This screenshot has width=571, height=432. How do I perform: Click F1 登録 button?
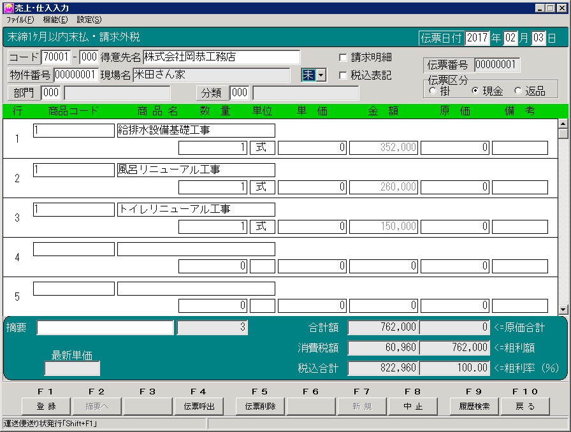[46, 406]
